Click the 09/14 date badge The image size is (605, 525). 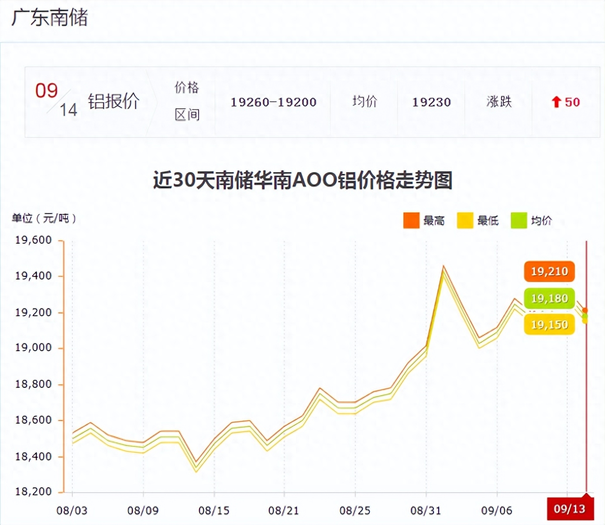56,100
